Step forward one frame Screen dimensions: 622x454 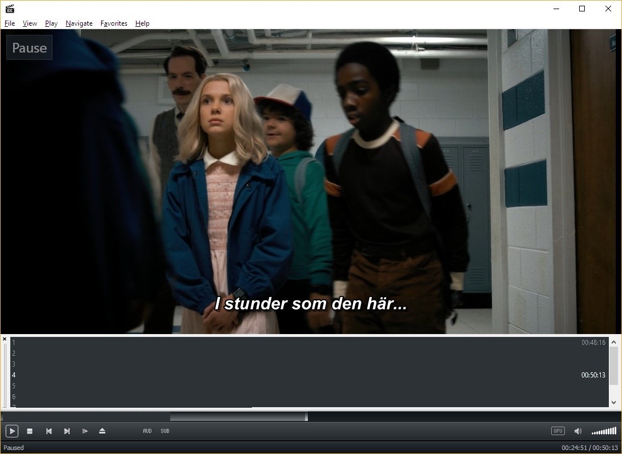[x=85, y=431]
